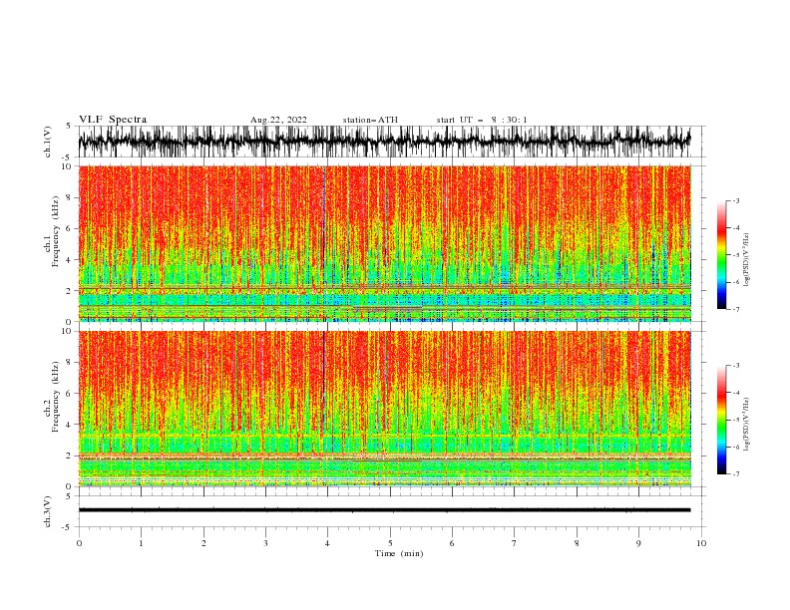Click the '-7' label on ch.2 colorbar
The height and width of the screenshot is (610, 790).
pyautogui.click(x=736, y=474)
